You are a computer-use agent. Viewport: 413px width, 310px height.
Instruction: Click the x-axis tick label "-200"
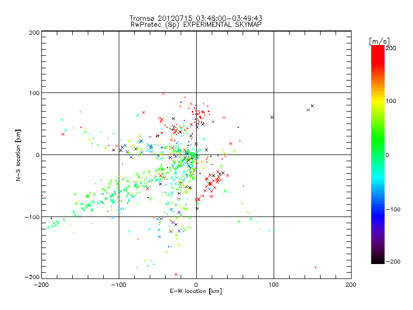point(41,285)
